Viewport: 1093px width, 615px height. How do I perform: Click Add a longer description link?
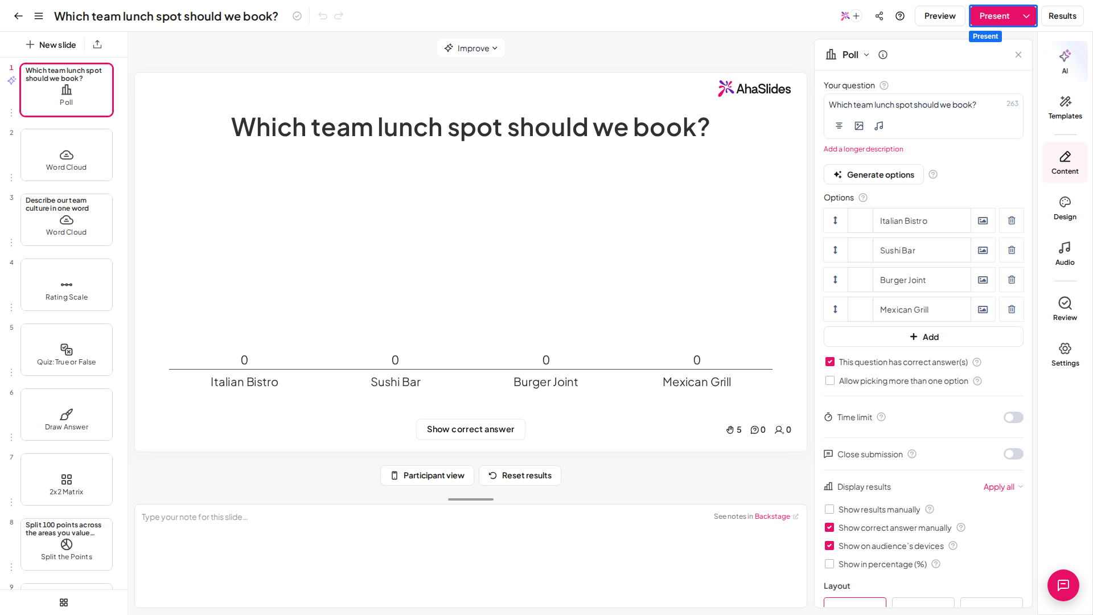pyautogui.click(x=864, y=149)
